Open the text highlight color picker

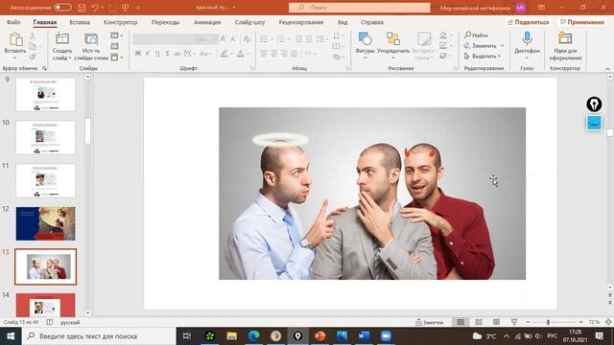coord(224,54)
